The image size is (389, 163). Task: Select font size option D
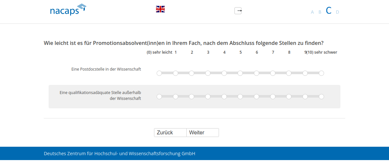(337, 12)
